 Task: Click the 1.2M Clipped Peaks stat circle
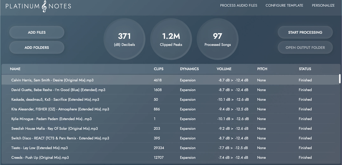click(x=171, y=39)
